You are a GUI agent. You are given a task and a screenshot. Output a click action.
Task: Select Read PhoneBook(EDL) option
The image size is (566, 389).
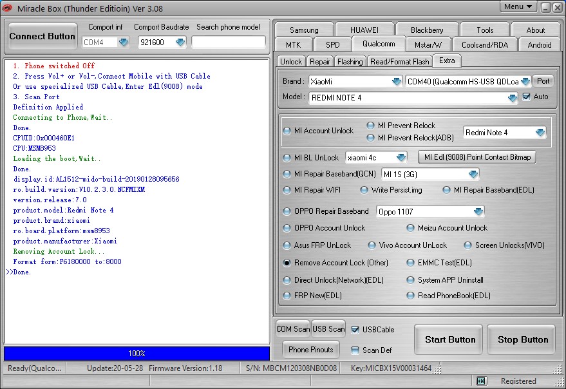[x=410, y=296]
